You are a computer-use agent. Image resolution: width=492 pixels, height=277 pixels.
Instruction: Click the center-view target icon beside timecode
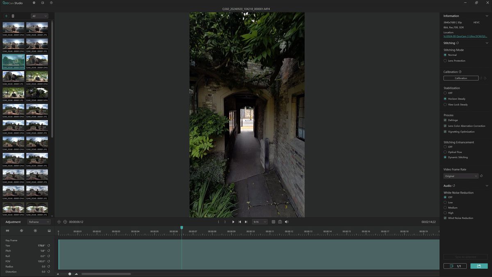tap(65, 222)
